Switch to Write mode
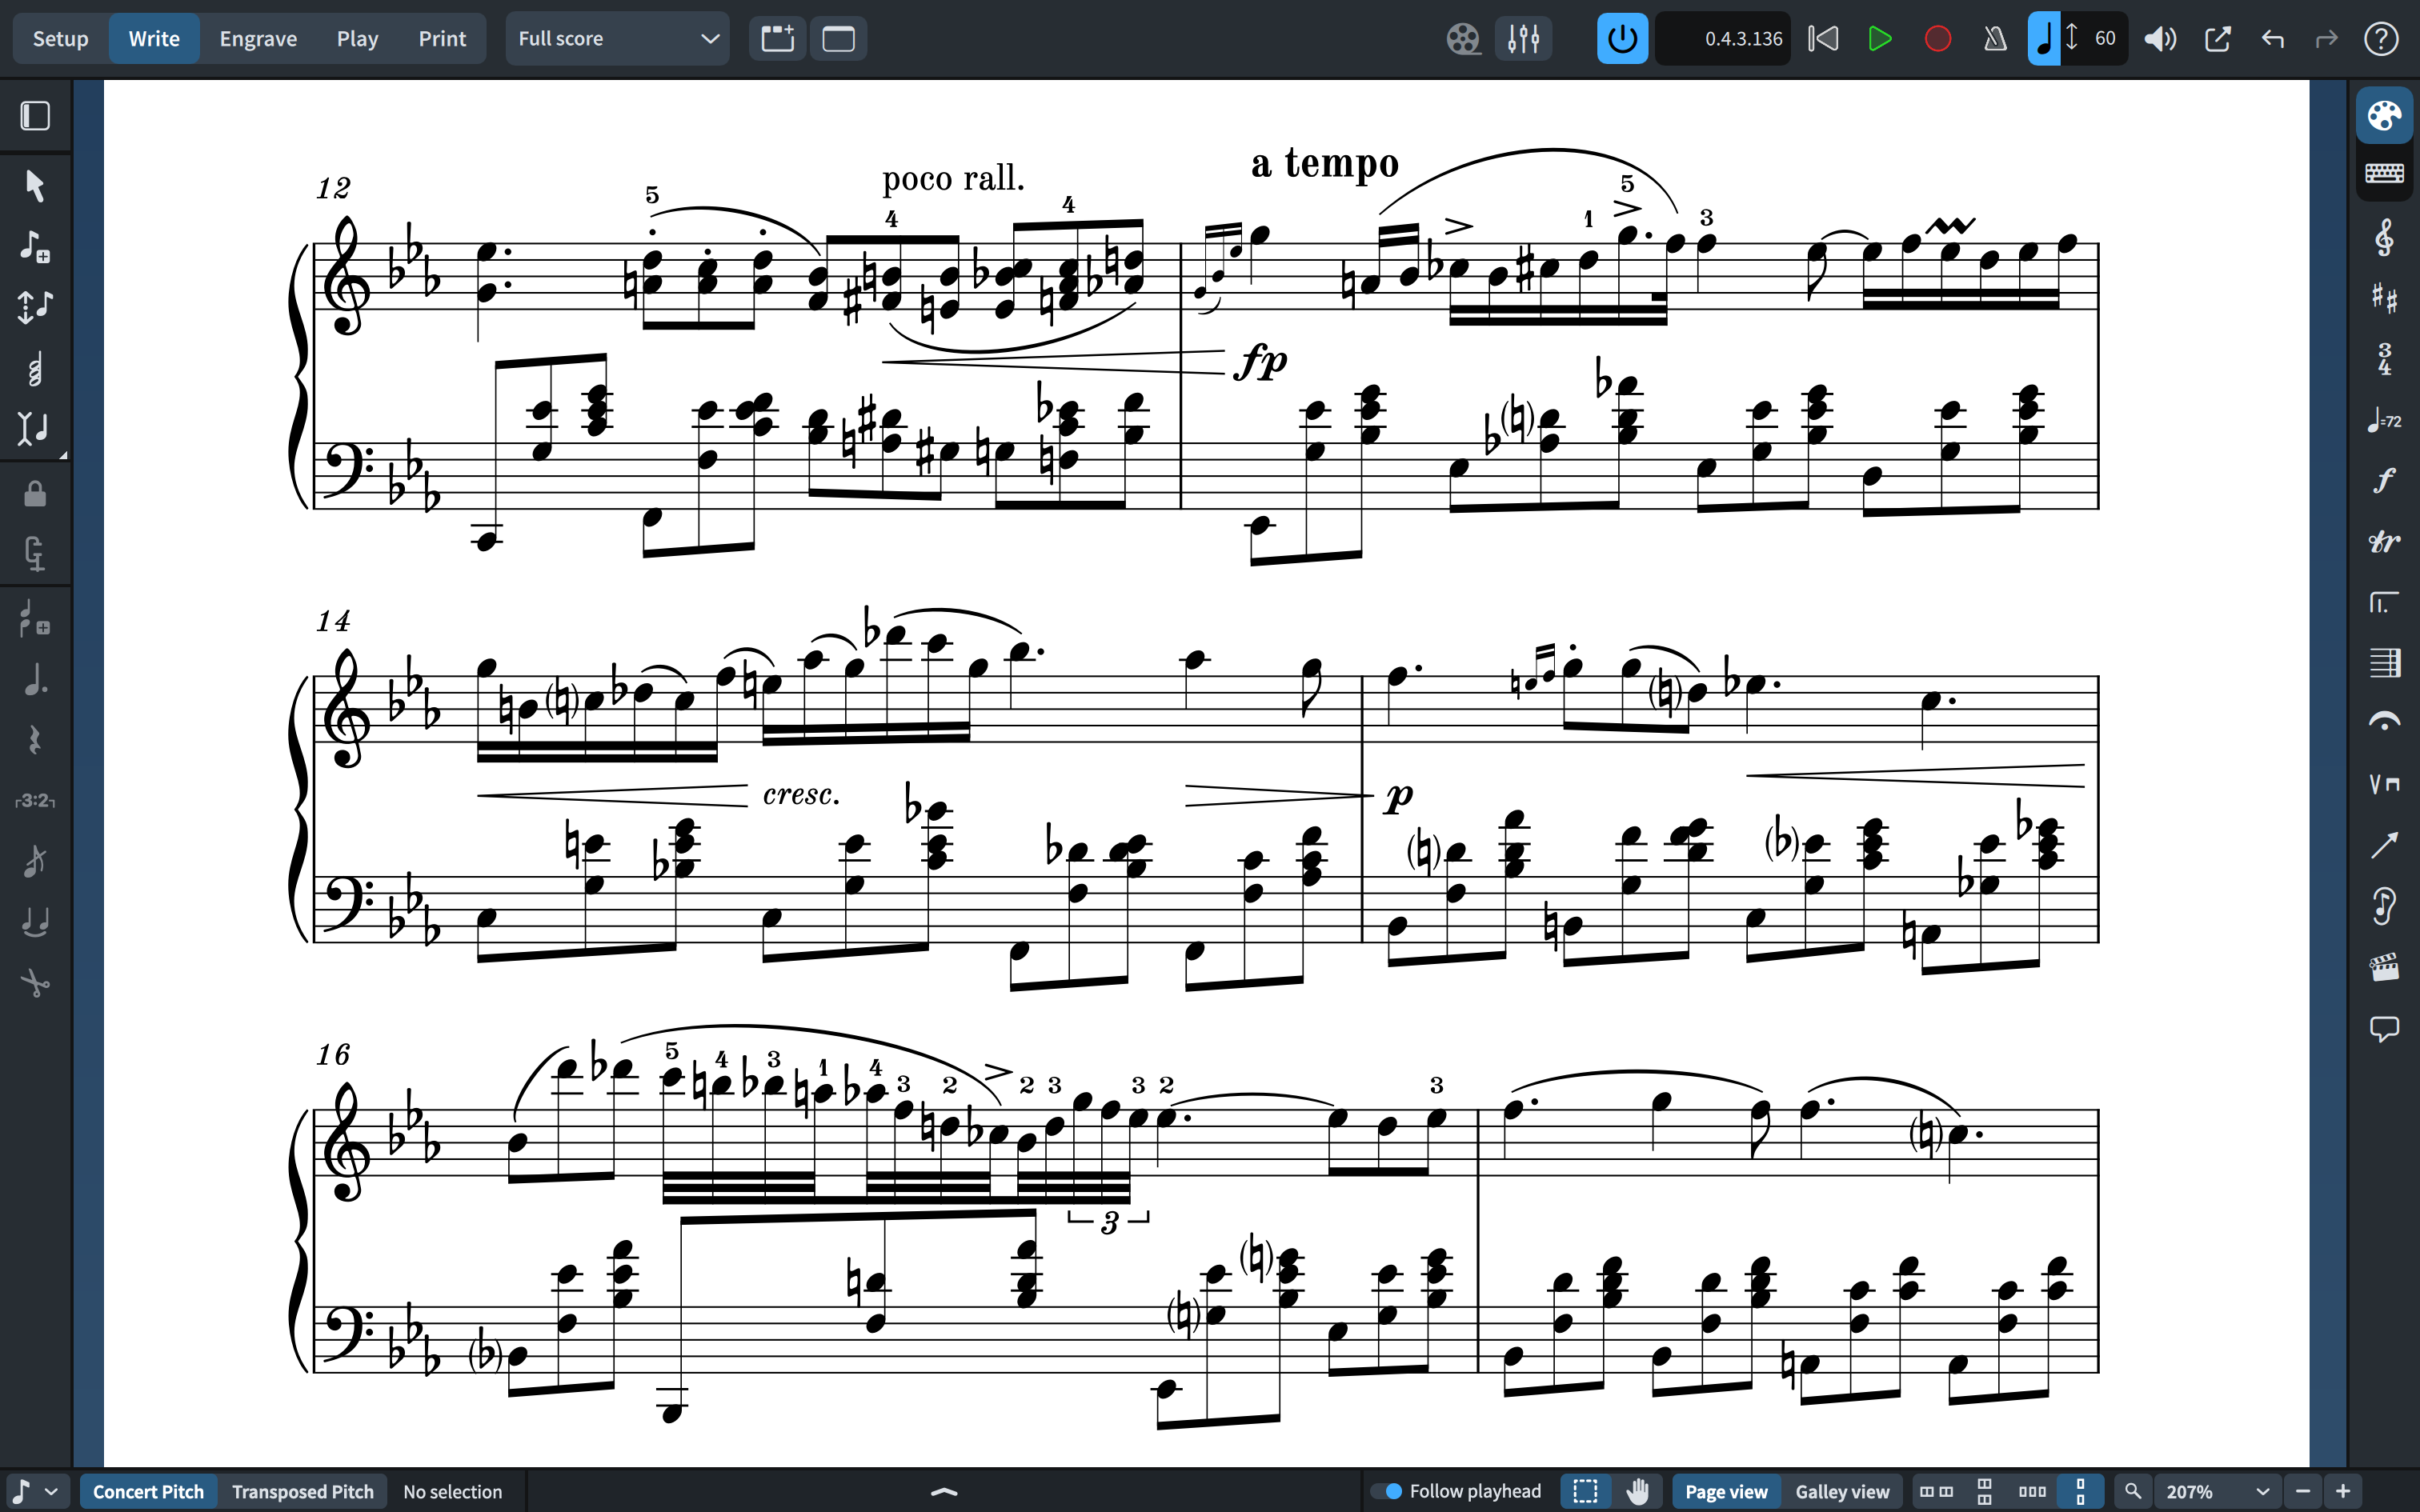Image resolution: width=2420 pixels, height=1512 pixels. [154, 38]
